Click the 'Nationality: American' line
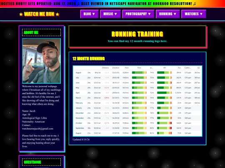Image resolution: width=225 pixels, height=168 pixels. [x=33, y=122]
